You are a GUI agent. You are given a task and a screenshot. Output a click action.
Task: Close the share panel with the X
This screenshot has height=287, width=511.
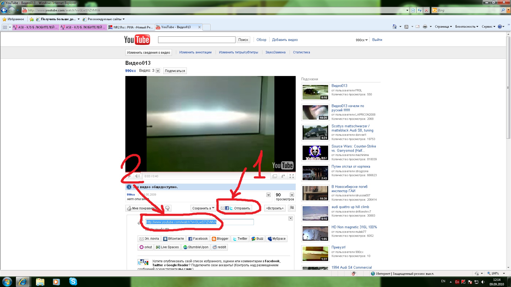coord(291,218)
